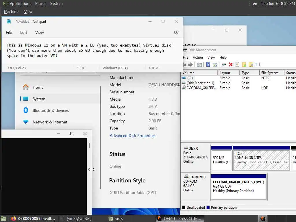Open the Advanced Disk Properties link
Image resolution: width=296 pixels, height=222 pixels.
coord(132,136)
